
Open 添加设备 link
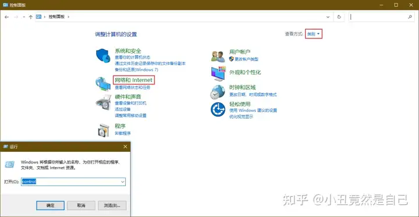click(x=123, y=109)
